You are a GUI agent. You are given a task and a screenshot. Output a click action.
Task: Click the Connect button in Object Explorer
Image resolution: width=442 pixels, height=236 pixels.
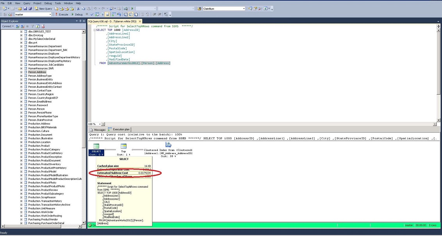click(x=7, y=27)
